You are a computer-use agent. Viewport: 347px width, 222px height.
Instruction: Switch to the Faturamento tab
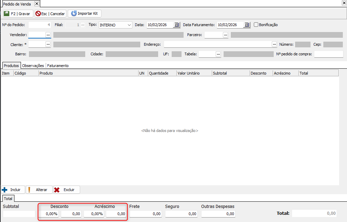(x=58, y=66)
